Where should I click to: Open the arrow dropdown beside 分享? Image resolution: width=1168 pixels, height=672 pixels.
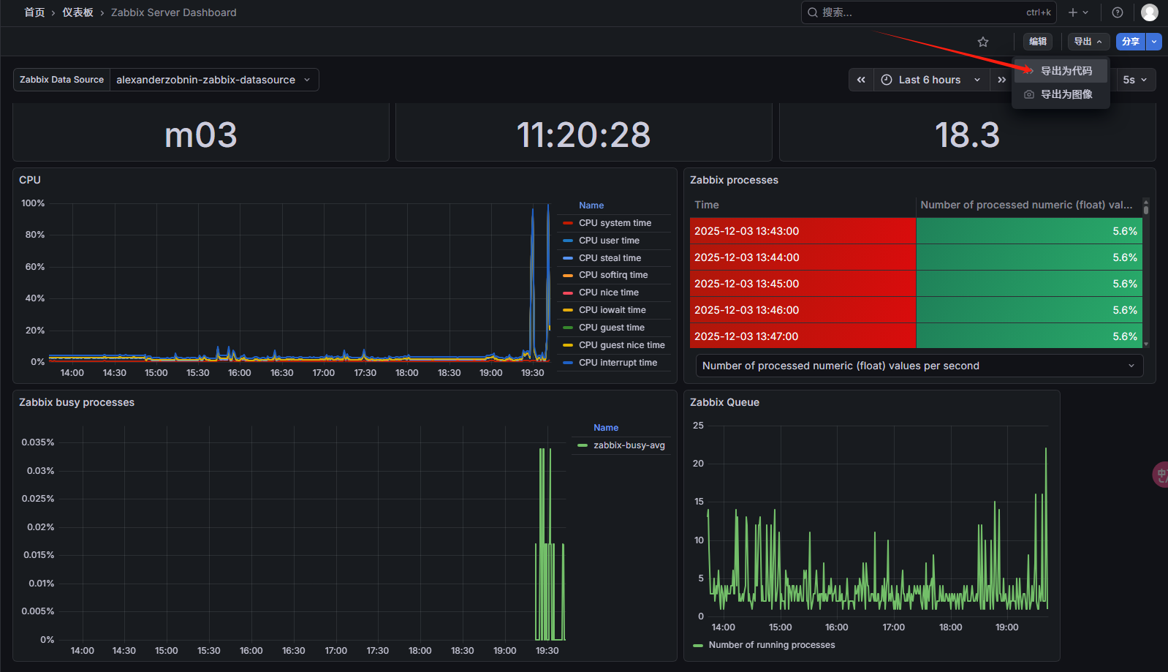pyautogui.click(x=1154, y=42)
